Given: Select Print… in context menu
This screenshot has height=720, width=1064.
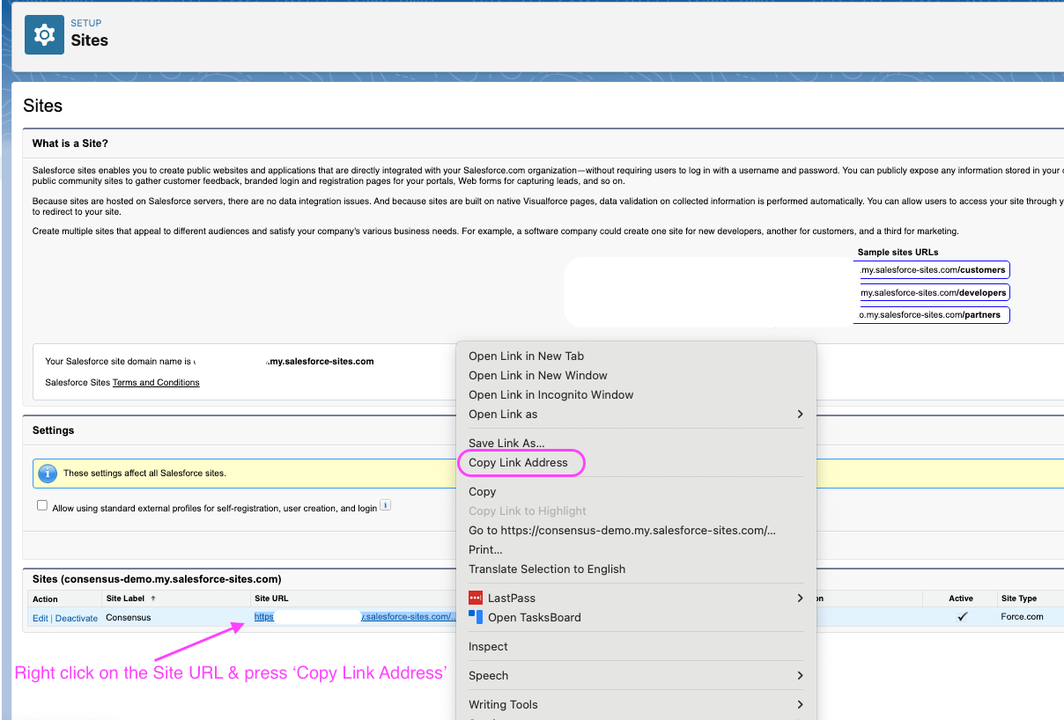Looking at the screenshot, I should point(636,549).
